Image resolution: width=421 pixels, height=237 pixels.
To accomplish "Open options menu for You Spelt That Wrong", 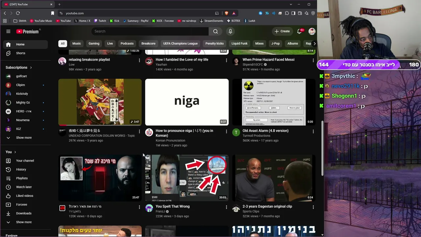I will [x=226, y=207].
